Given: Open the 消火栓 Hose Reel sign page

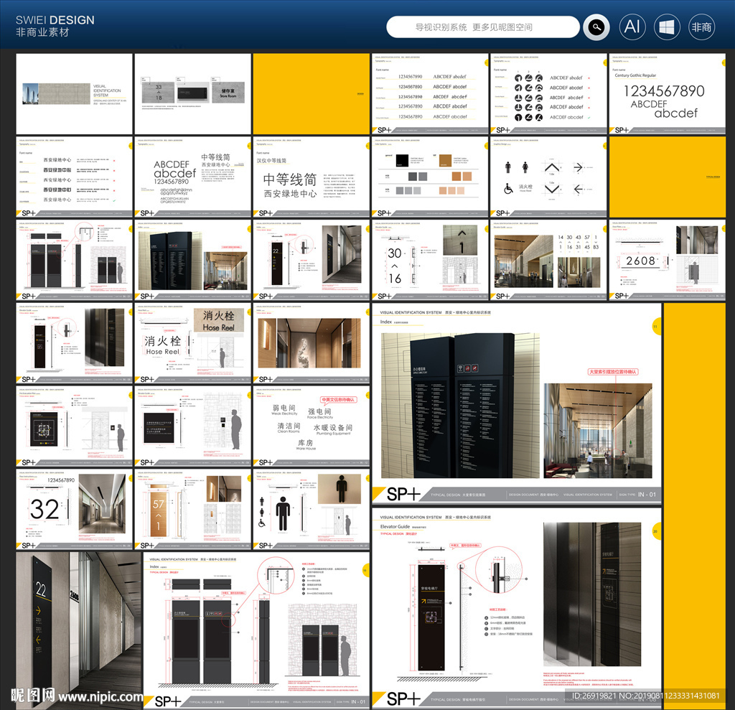Looking at the screenshot, I should pos(192,343).
